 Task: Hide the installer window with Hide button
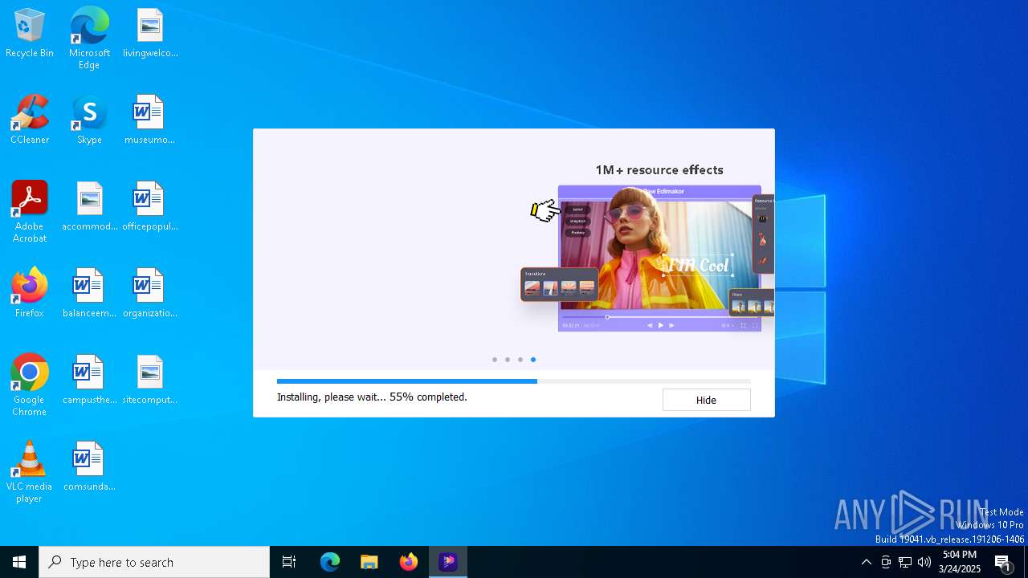pyautogui.click(x=706, y=400)
